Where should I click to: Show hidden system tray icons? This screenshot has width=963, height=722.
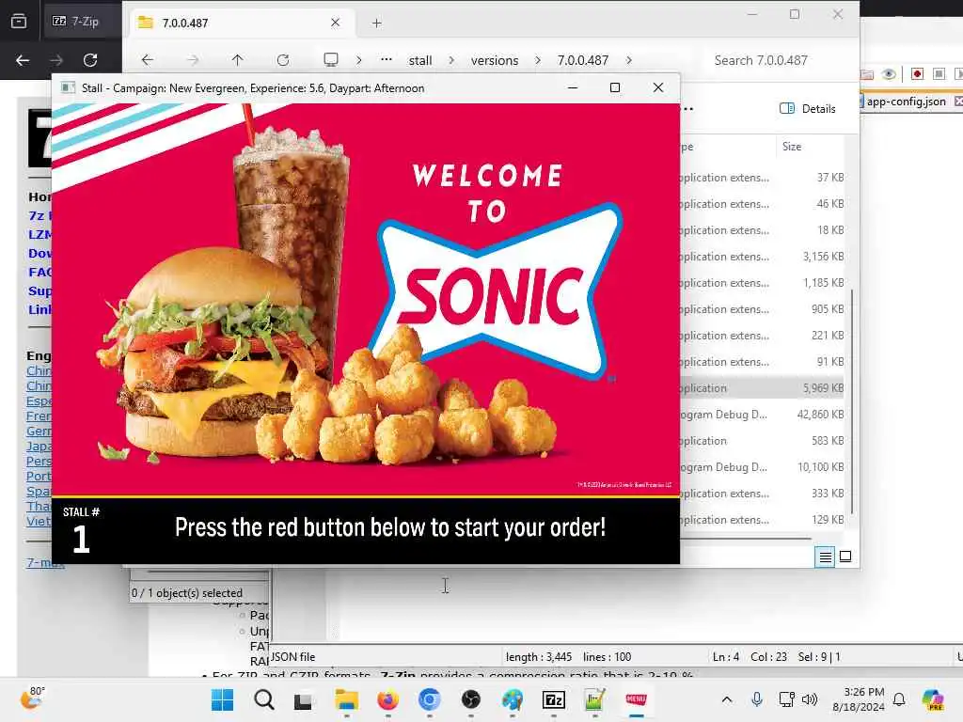tap(727, 699)
